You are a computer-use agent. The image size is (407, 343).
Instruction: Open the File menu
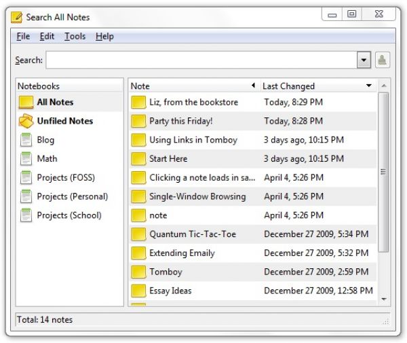23,36
